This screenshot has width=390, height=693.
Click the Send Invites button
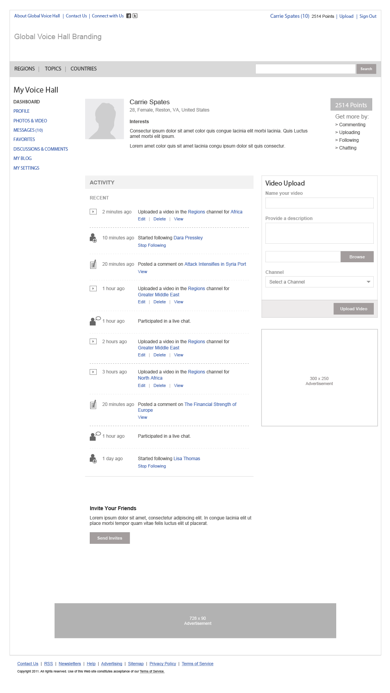pos(109,538)
